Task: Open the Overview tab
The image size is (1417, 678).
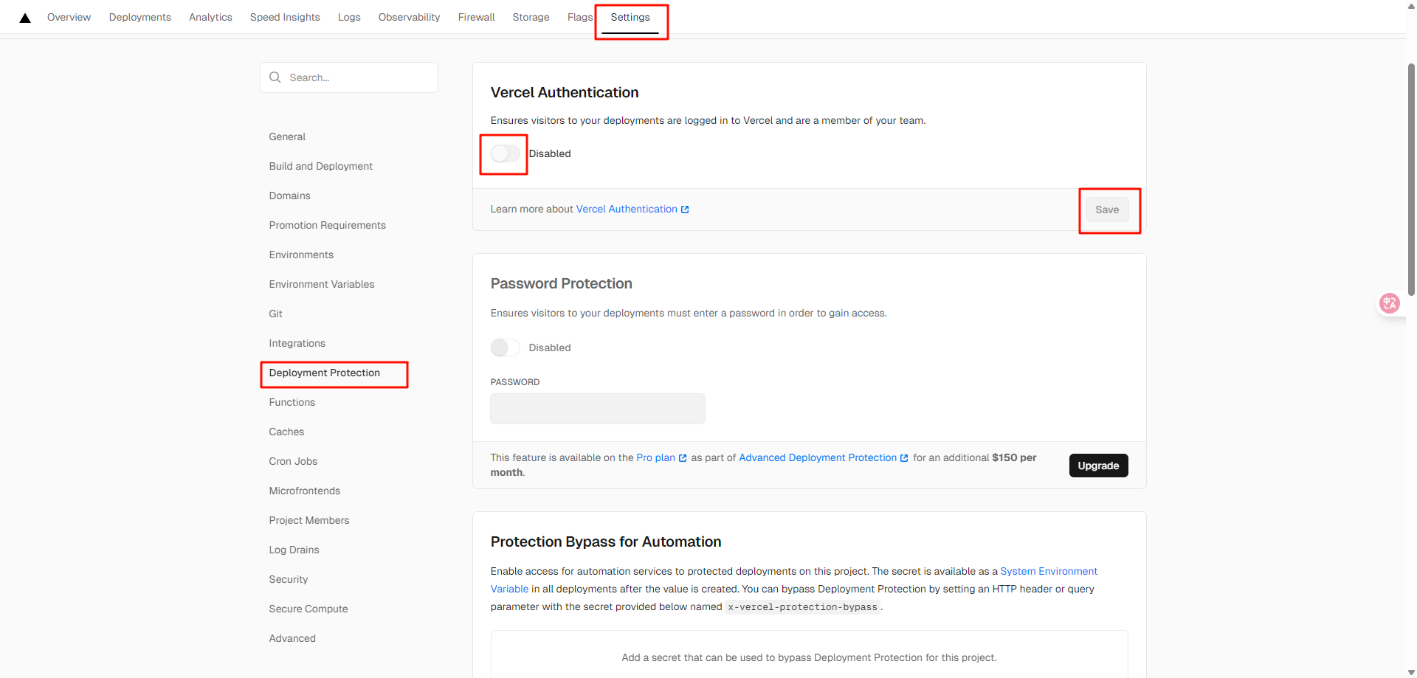Action: point(69,17)
